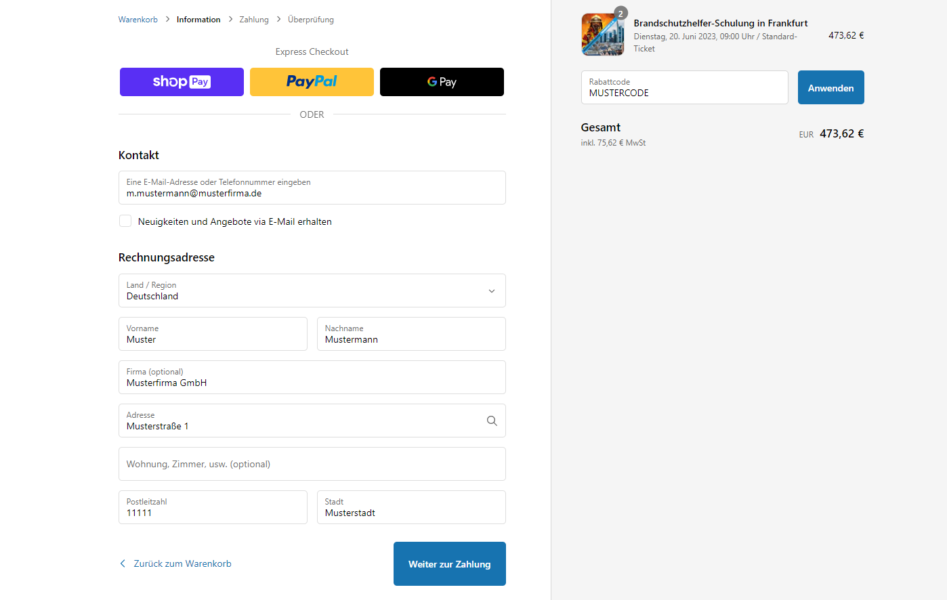Screen dimensions: 947x600
Task: Click the product date and ticket description
Action: (x=715, y=43)
